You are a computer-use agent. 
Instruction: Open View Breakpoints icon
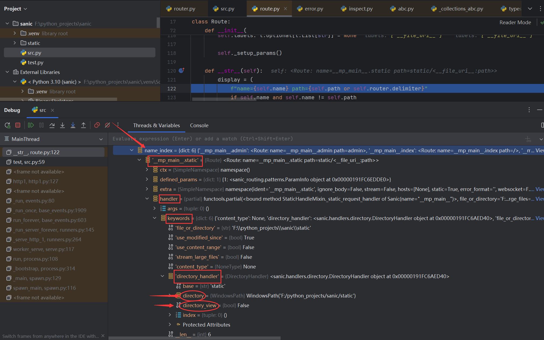(97, 125)
